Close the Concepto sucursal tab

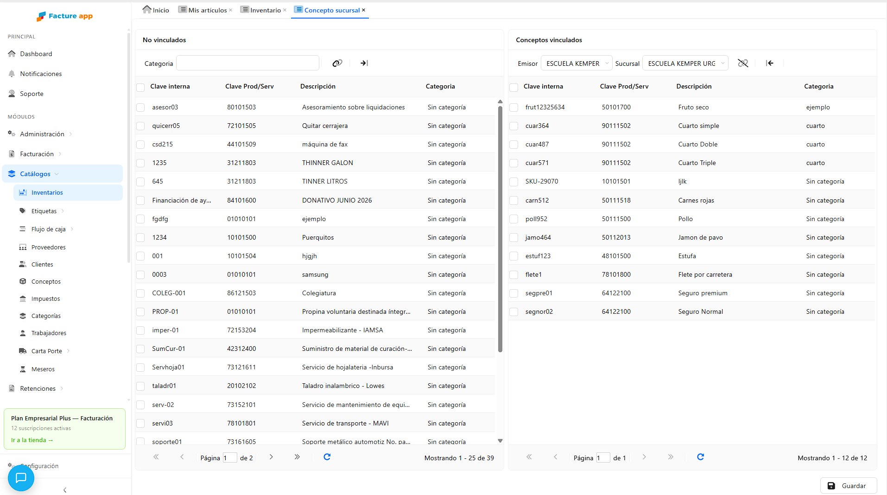tap(364, 10)
